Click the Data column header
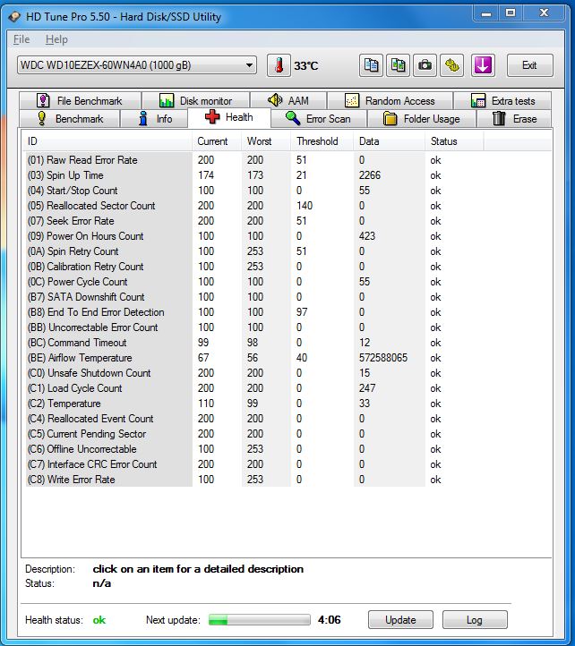575x646 pixels. (x=389, y=141)
